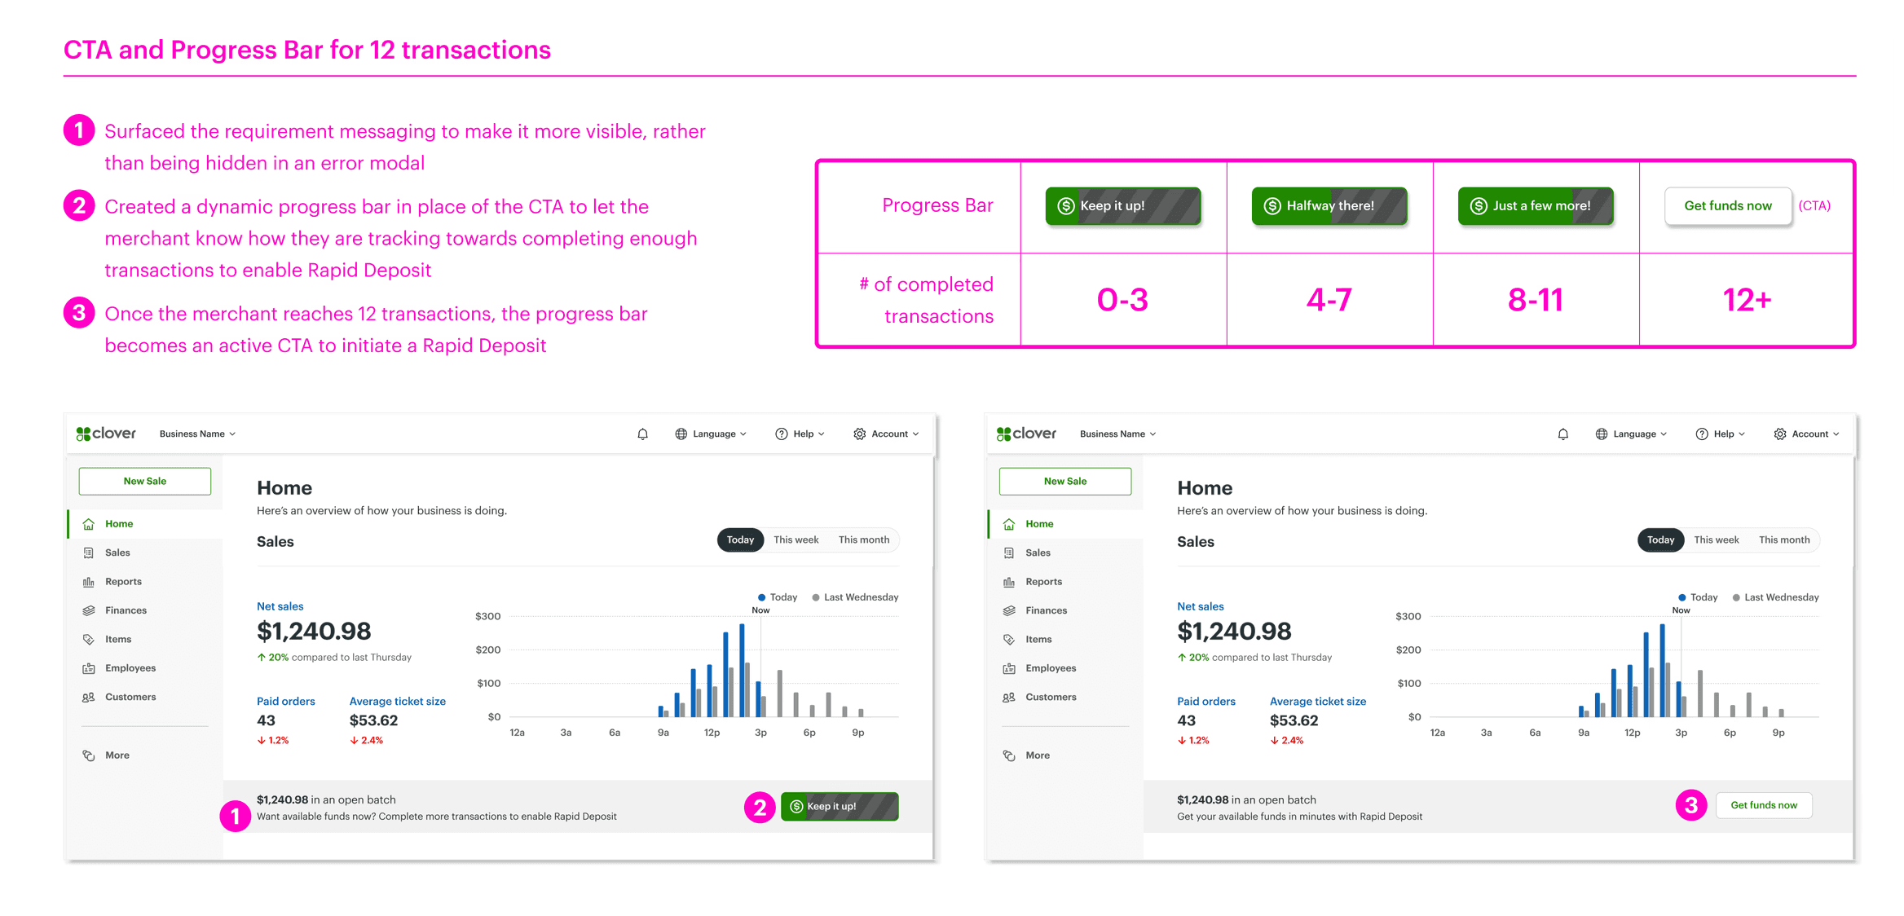Click the More icon in left dashboard sidebar

(89, 755)
